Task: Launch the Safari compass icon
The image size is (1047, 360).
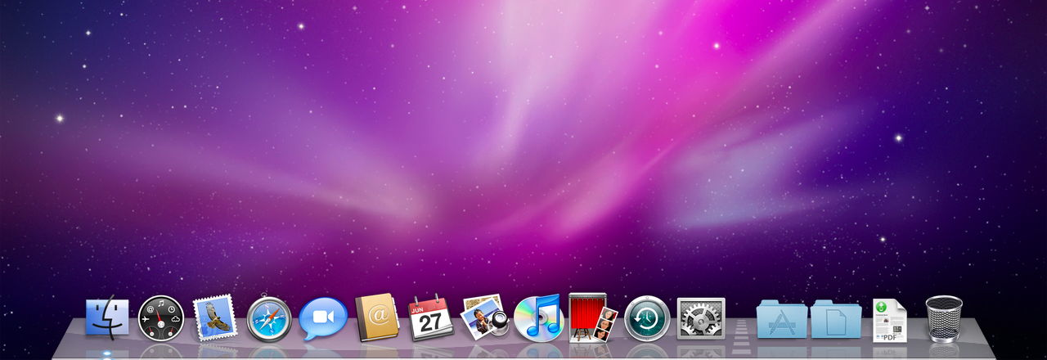Action: pyautogui.click(x=269, y=318)
